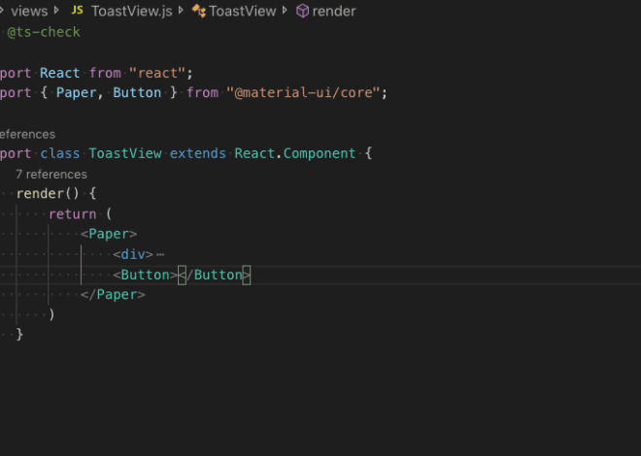Select the ToastView.js breadcrumb item
Screen dimensions: 641x456
click(130, 11)
